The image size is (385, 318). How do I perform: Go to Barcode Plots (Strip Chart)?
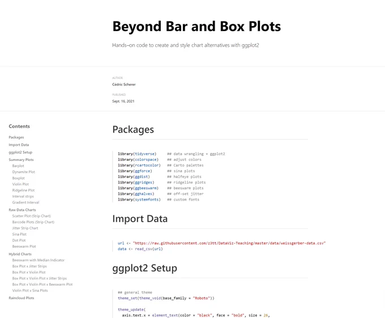tap(33, 222)
